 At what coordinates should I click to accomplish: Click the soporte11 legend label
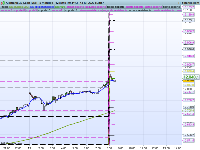(58, 10)
